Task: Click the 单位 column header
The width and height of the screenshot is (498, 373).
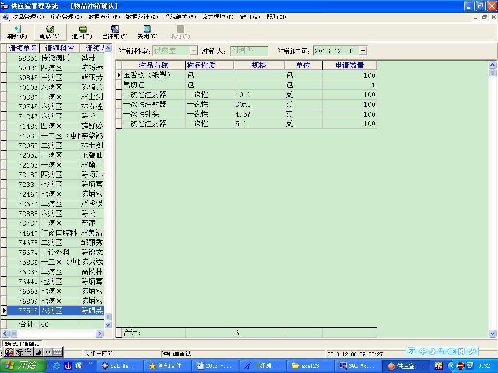Action: [x=303, y=66]
